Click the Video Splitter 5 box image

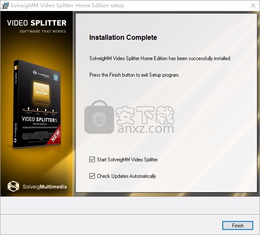tap(37, 104)
